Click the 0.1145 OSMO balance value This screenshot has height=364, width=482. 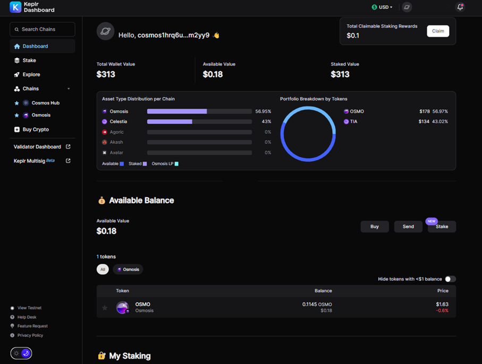(317, 305)
